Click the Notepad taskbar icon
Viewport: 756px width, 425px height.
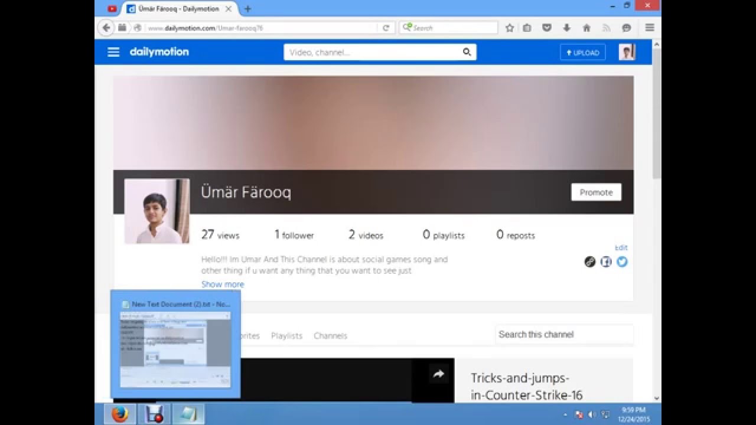tap(189, 414)
